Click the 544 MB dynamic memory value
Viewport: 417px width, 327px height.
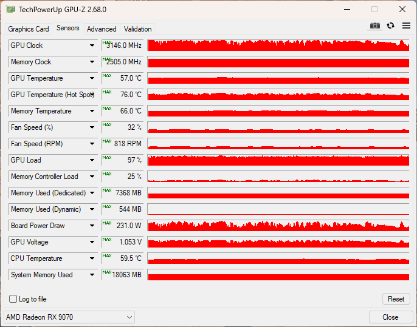tap(123, 209)
